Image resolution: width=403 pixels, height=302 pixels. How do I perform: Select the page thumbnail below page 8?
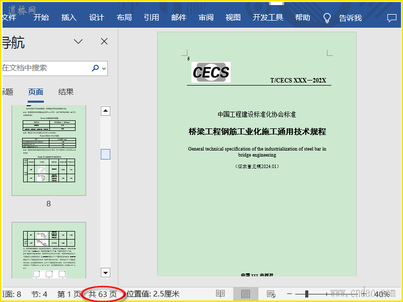click(x=49, y=250)
